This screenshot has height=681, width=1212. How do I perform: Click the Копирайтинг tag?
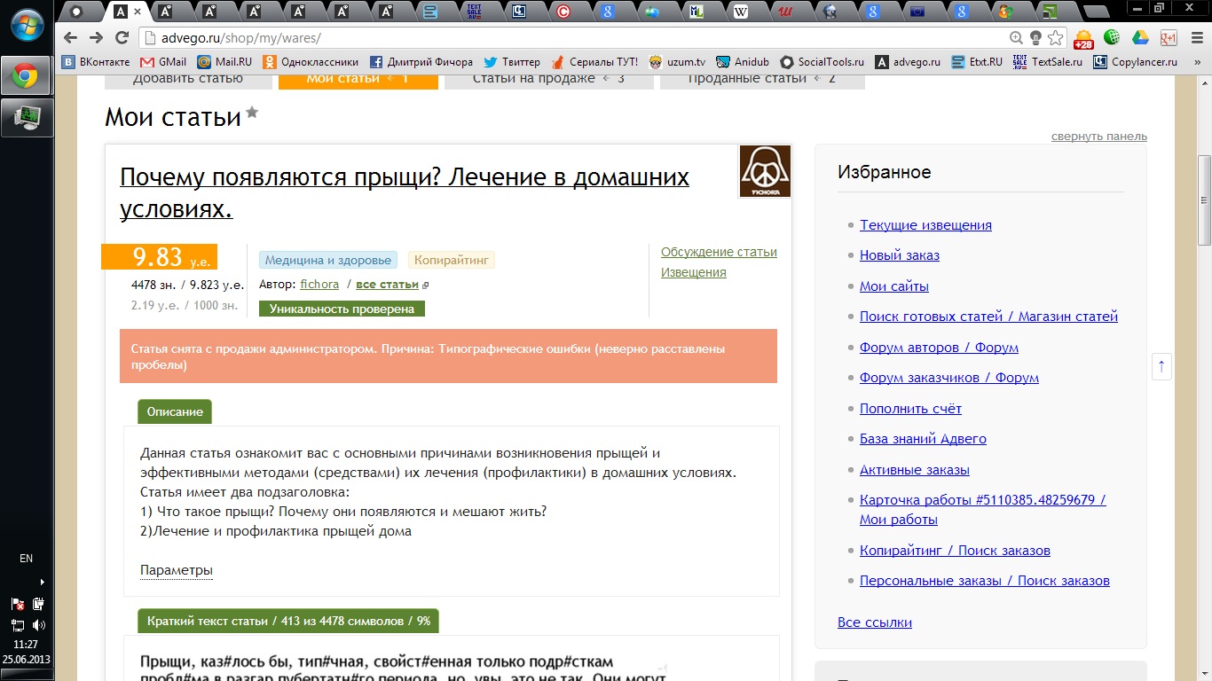[x=452, y=260]
